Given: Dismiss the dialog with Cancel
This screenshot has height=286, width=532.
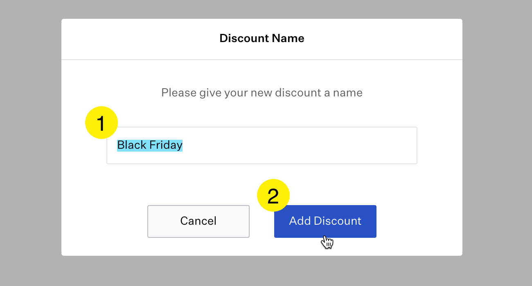Looking at the screenshot, I should pos(198,221).
